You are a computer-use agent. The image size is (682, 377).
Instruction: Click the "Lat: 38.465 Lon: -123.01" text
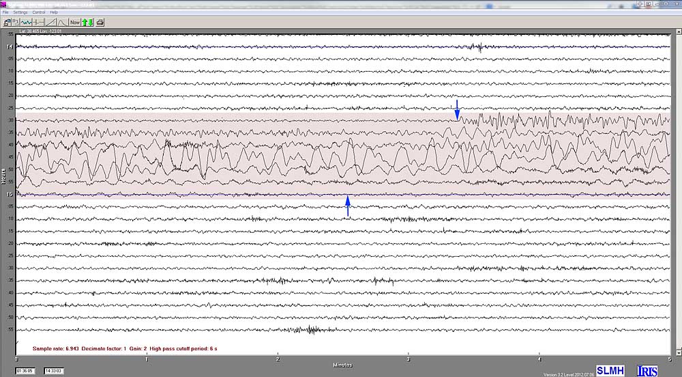40,31
